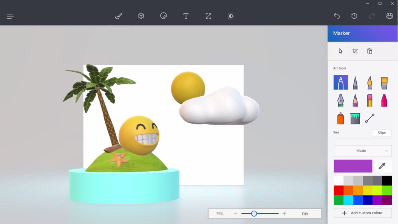Activate the Spray can tool
The height and width of the screenshot is (224, 398).
point(341,118)
